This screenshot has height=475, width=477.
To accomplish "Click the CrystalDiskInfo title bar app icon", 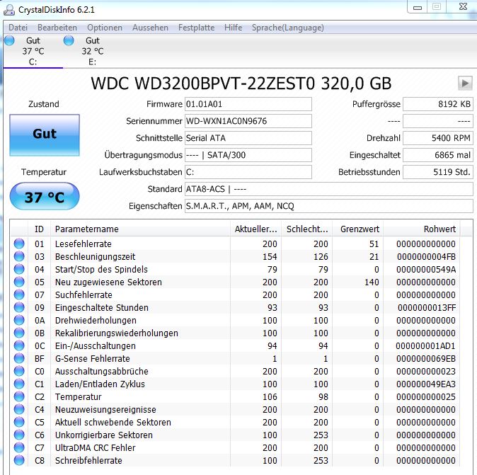I will (8, 10).
